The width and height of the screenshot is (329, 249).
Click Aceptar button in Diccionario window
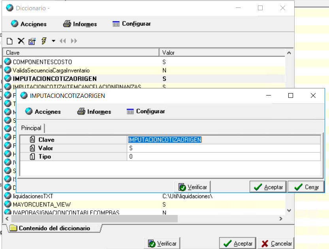click(x=237, y=243)
